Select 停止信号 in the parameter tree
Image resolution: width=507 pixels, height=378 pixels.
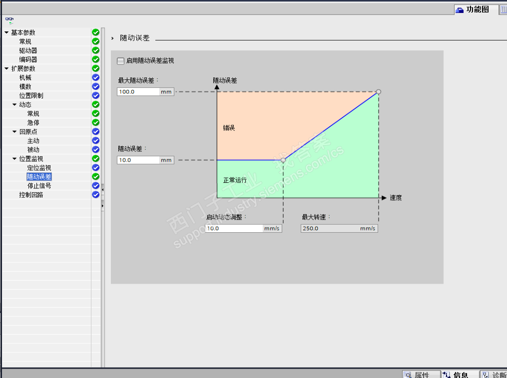click(x=39, y=186)
